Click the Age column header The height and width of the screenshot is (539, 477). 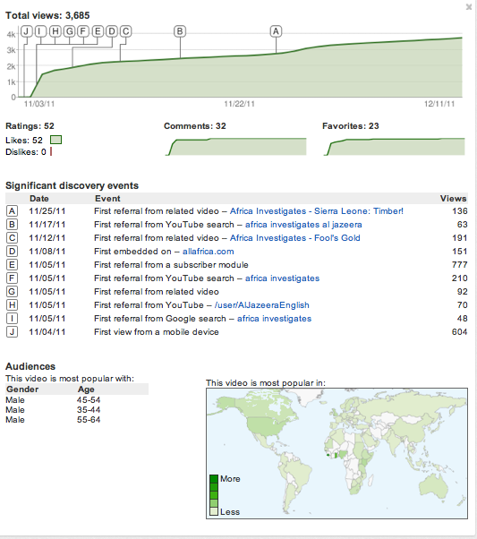[86, 389]
